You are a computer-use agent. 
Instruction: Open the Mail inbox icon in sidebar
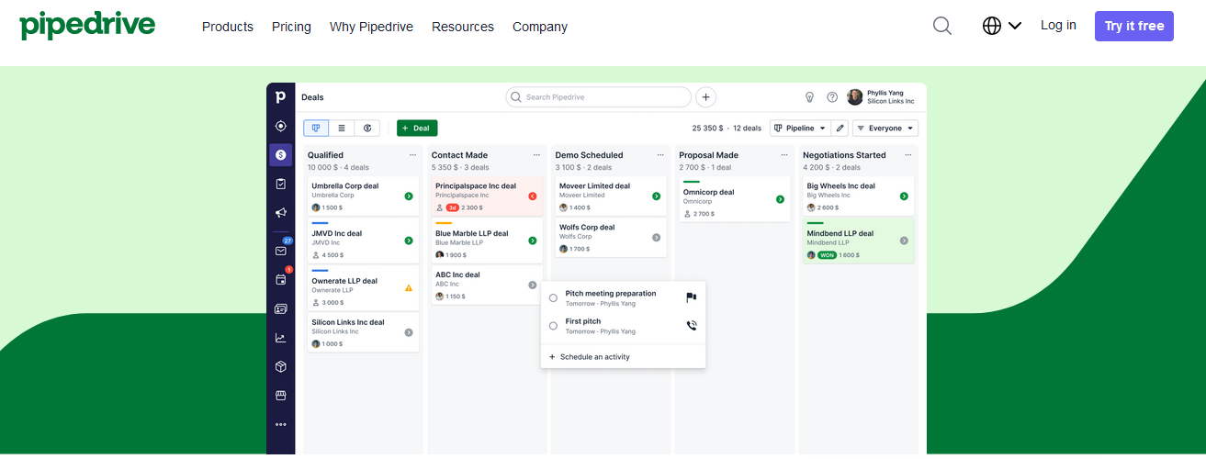pyautogui.click(x=281, y=251)
